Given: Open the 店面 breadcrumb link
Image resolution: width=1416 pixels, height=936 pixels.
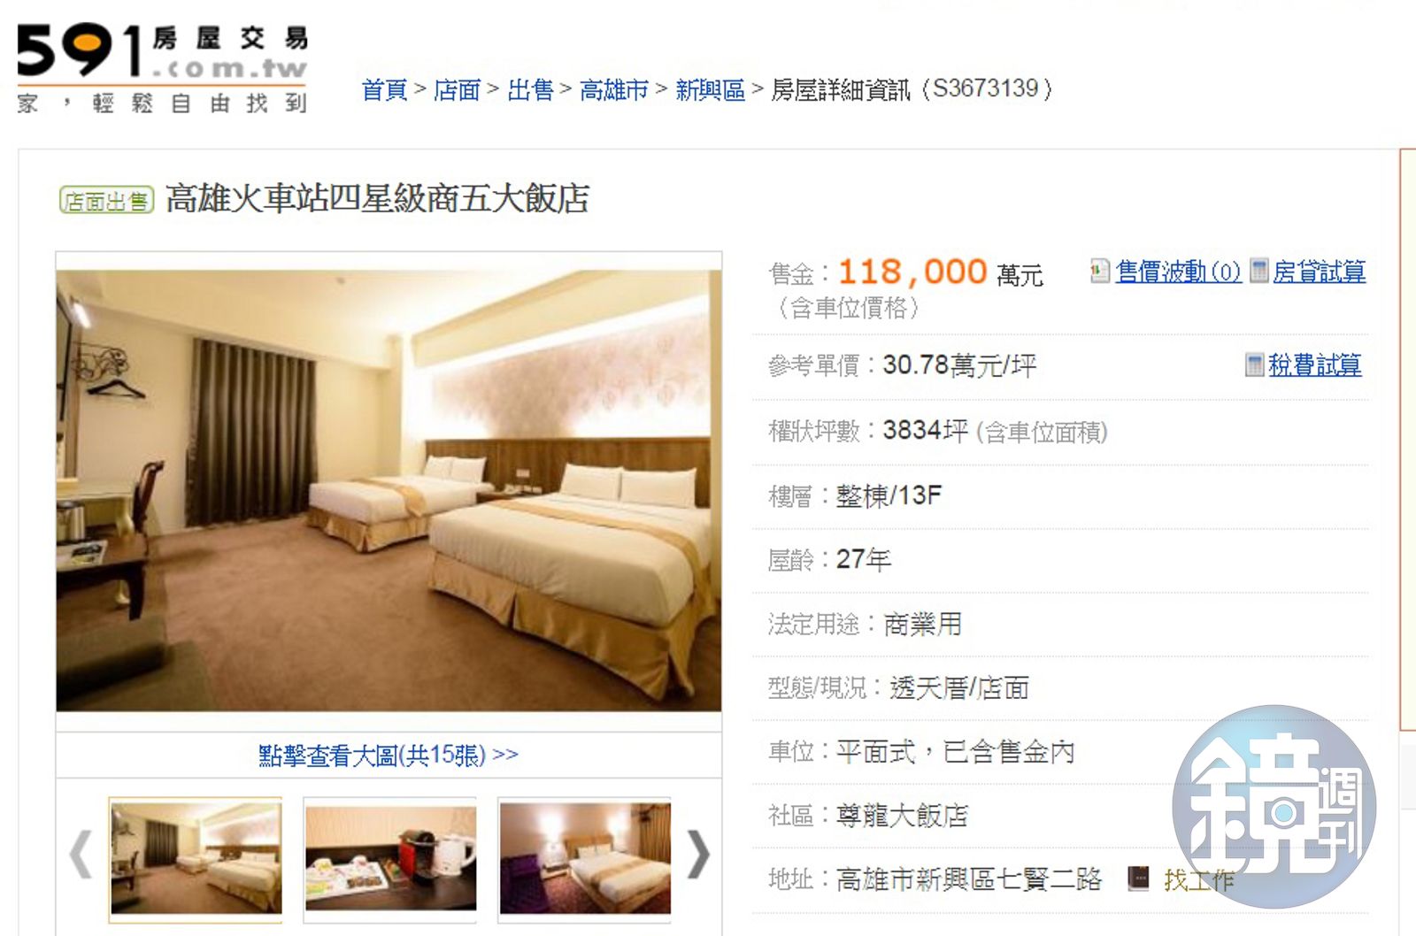Looking at the screenshot, I should (x=458, y=89).
